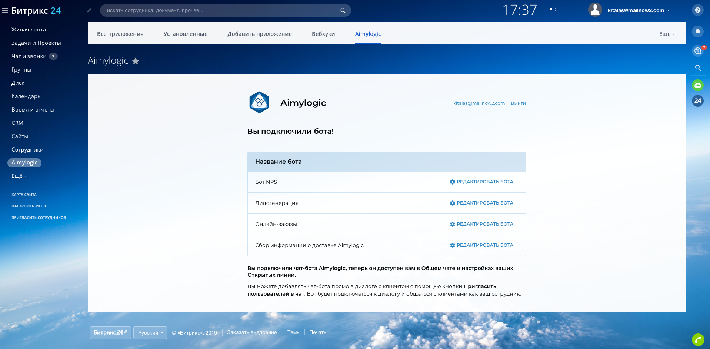
Task: Click the green robot bot icon
Action: [x=697, y=85]
